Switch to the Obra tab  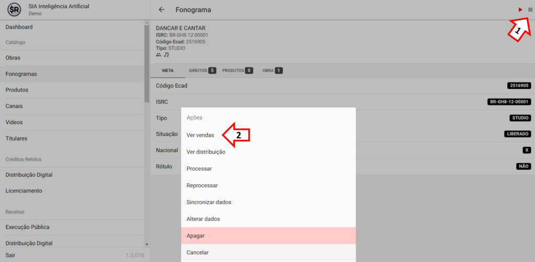point(272,70)
